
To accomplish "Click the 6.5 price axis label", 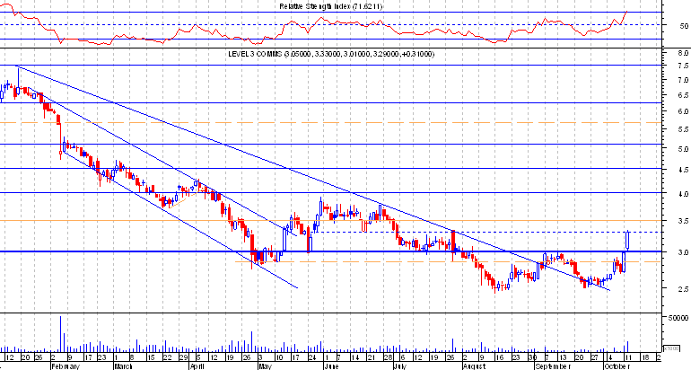I will (x=684, y=95).
